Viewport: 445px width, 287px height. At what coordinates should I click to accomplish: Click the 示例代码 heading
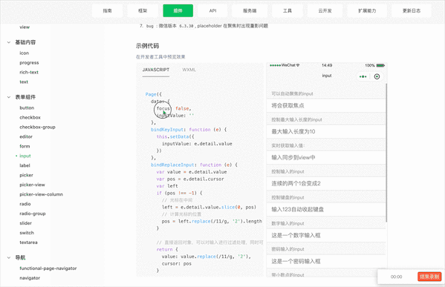(x=147, y=46)
